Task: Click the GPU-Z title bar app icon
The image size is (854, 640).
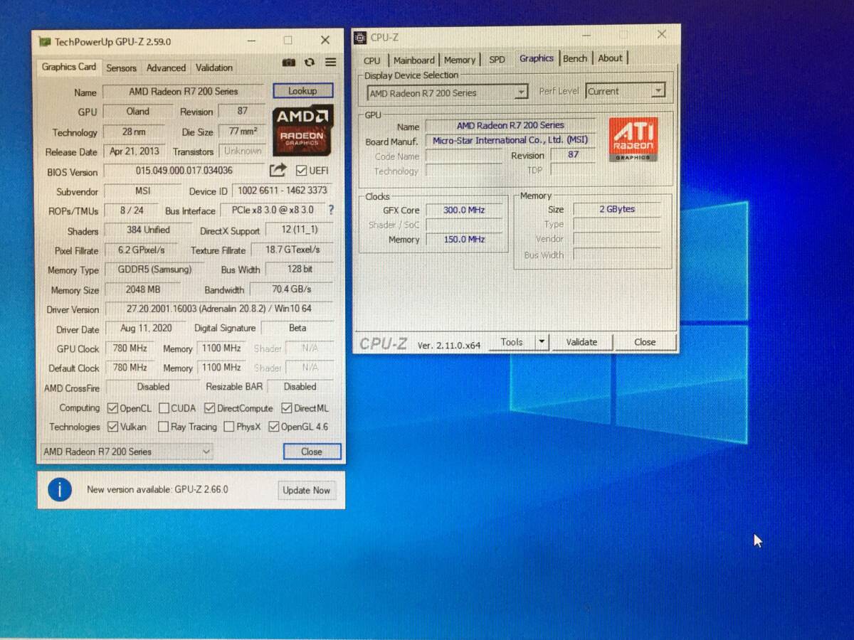Action: coord(45,42)
